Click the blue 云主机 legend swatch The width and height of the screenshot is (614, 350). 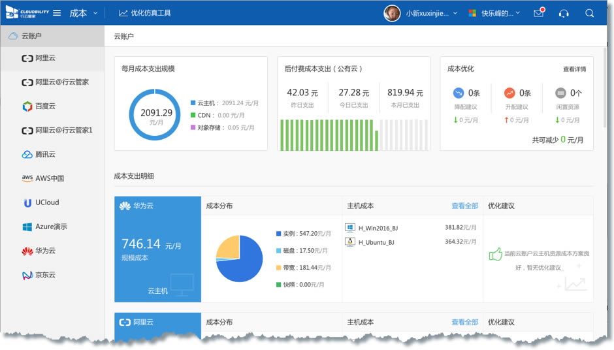(193, 103)
